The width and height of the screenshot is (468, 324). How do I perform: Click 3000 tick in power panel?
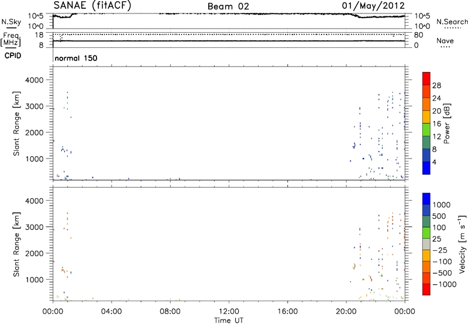click(34, 106)
